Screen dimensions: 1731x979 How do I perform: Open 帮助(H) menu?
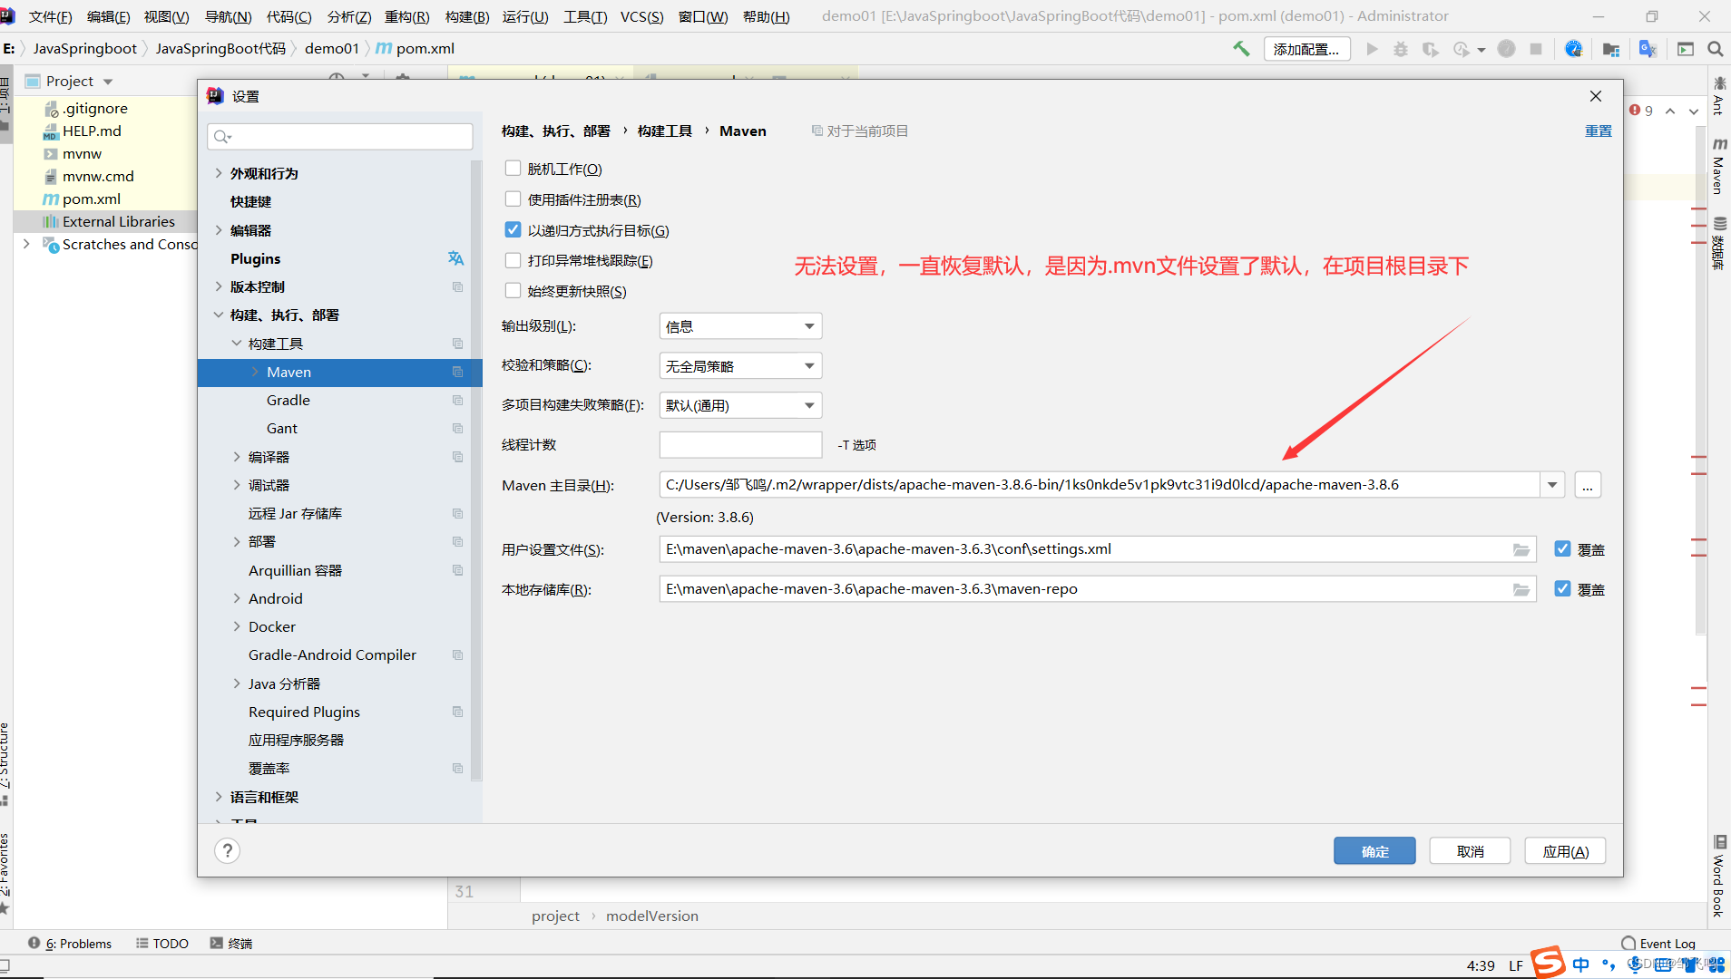click(766, 16)
